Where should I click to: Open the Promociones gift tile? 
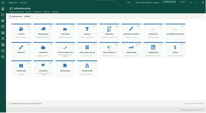tap(87, 69)
